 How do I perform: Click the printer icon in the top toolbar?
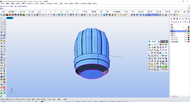57,15
